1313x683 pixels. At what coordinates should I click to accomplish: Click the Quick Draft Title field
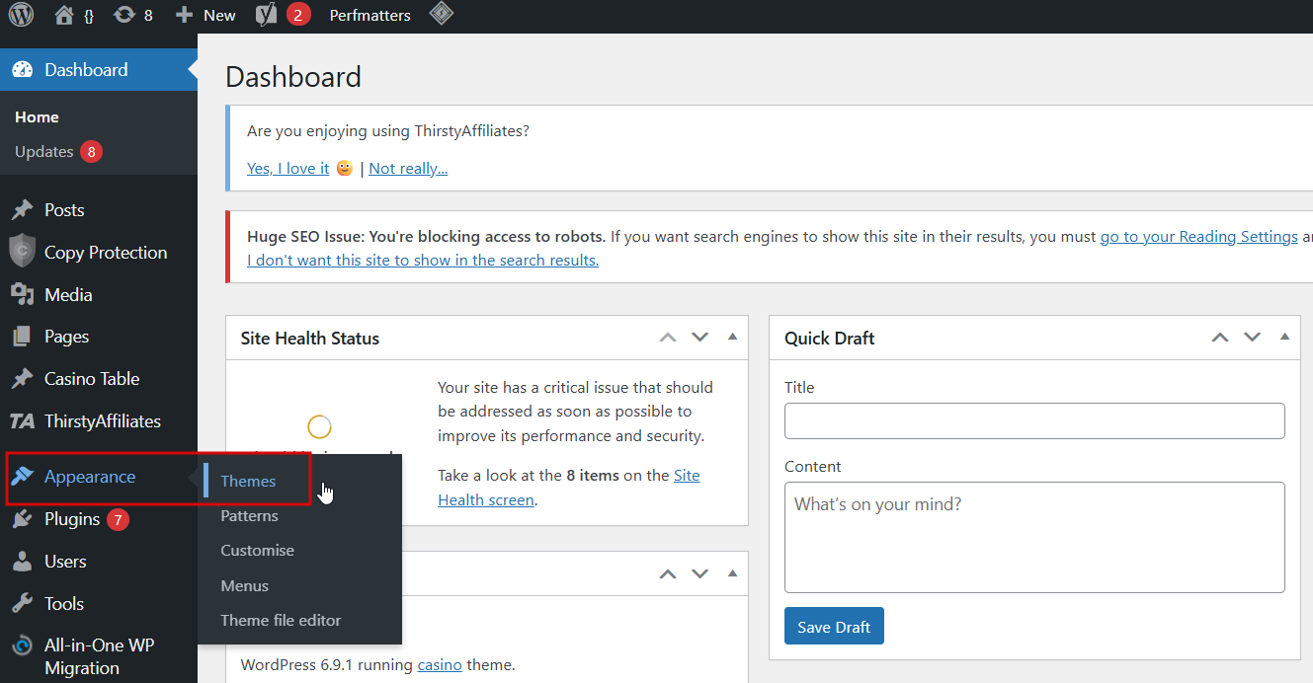(x=1033, y=420)
